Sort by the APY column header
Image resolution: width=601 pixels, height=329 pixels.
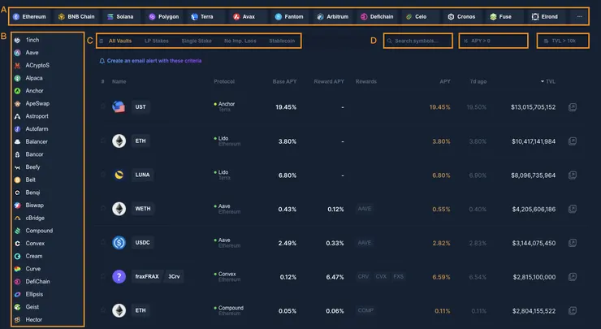pyautogui.click(x=445, y=81)
